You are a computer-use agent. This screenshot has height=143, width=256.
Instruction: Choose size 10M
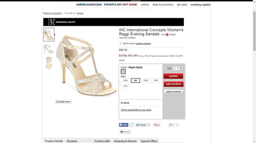(x=155, y=80)
